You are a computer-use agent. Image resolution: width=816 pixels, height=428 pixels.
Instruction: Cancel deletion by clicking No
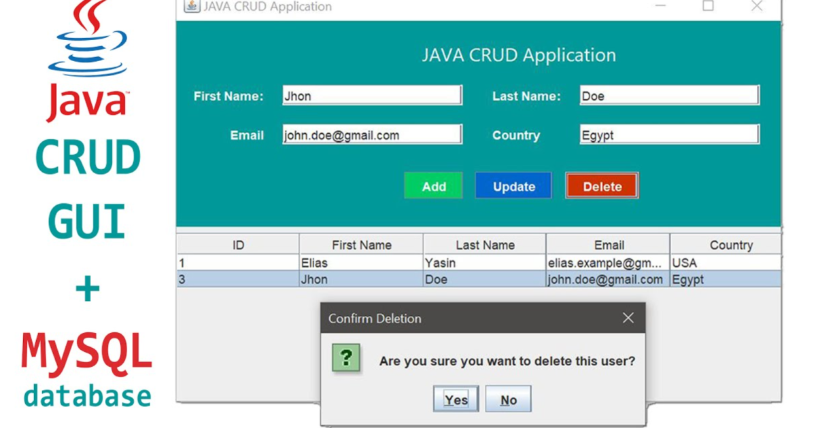tap(508, 399)
